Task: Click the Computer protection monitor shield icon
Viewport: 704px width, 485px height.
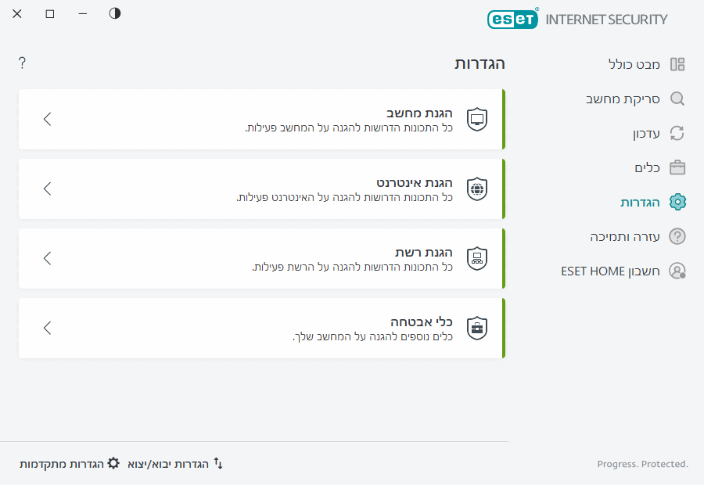Action: 477,119
